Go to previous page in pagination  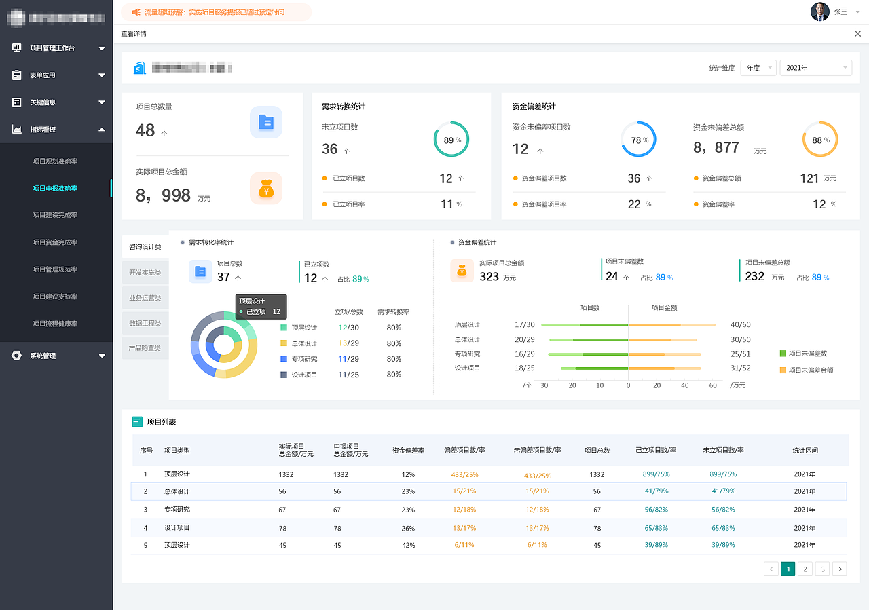(771, 569)
